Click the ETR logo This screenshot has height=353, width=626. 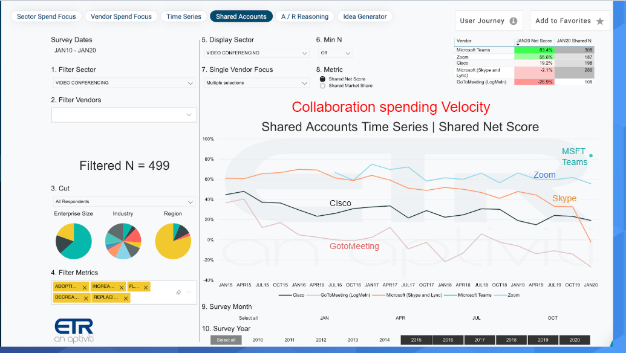point(74,330)
